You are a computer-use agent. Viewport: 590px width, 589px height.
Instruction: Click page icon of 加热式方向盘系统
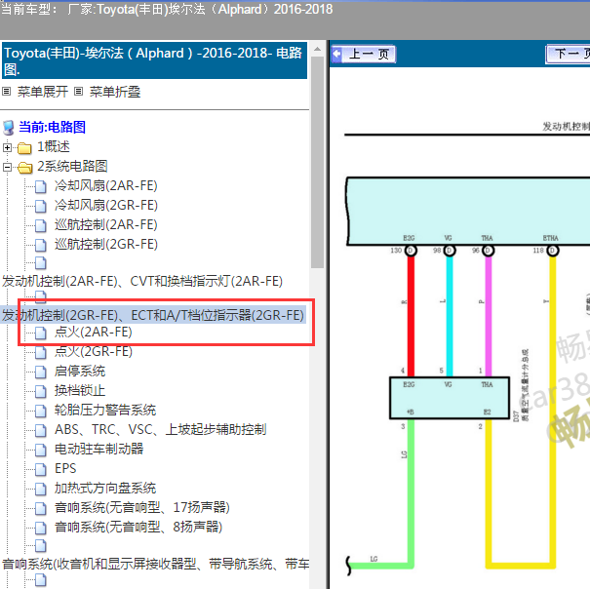click(41, 490)
